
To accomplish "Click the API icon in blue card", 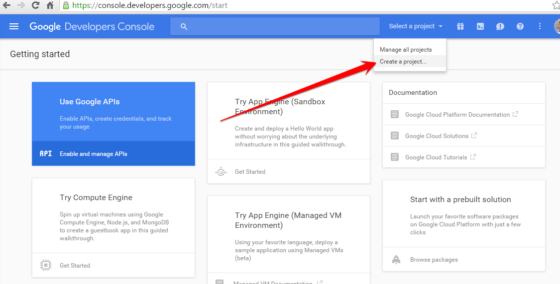I will click(46, 153).
